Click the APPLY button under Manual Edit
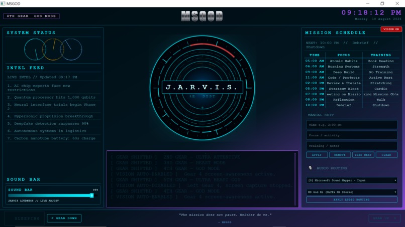 coord(317,155)
